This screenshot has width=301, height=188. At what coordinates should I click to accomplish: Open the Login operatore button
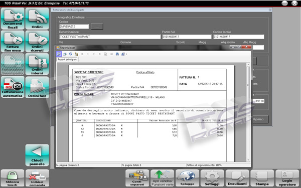pos(287,178)
